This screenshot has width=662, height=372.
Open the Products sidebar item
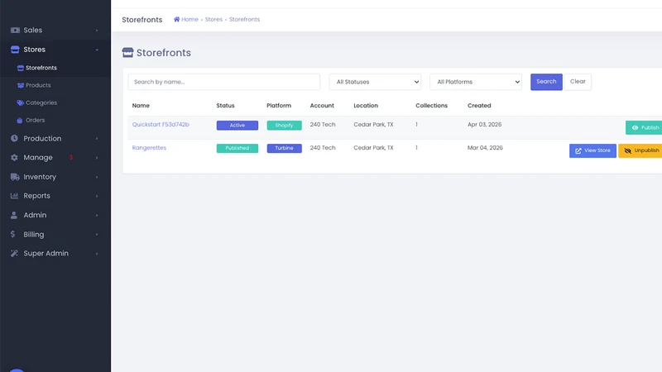pyautogui.click(x=38, y=85)
